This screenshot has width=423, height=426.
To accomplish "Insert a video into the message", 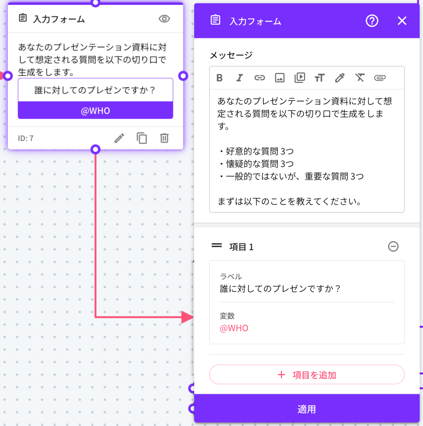I will click(300, 78).
